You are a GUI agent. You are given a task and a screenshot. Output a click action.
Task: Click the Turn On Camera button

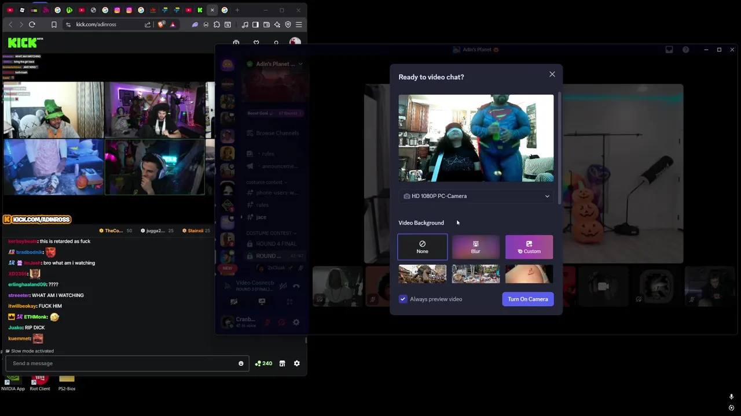(x=528, y=299)
